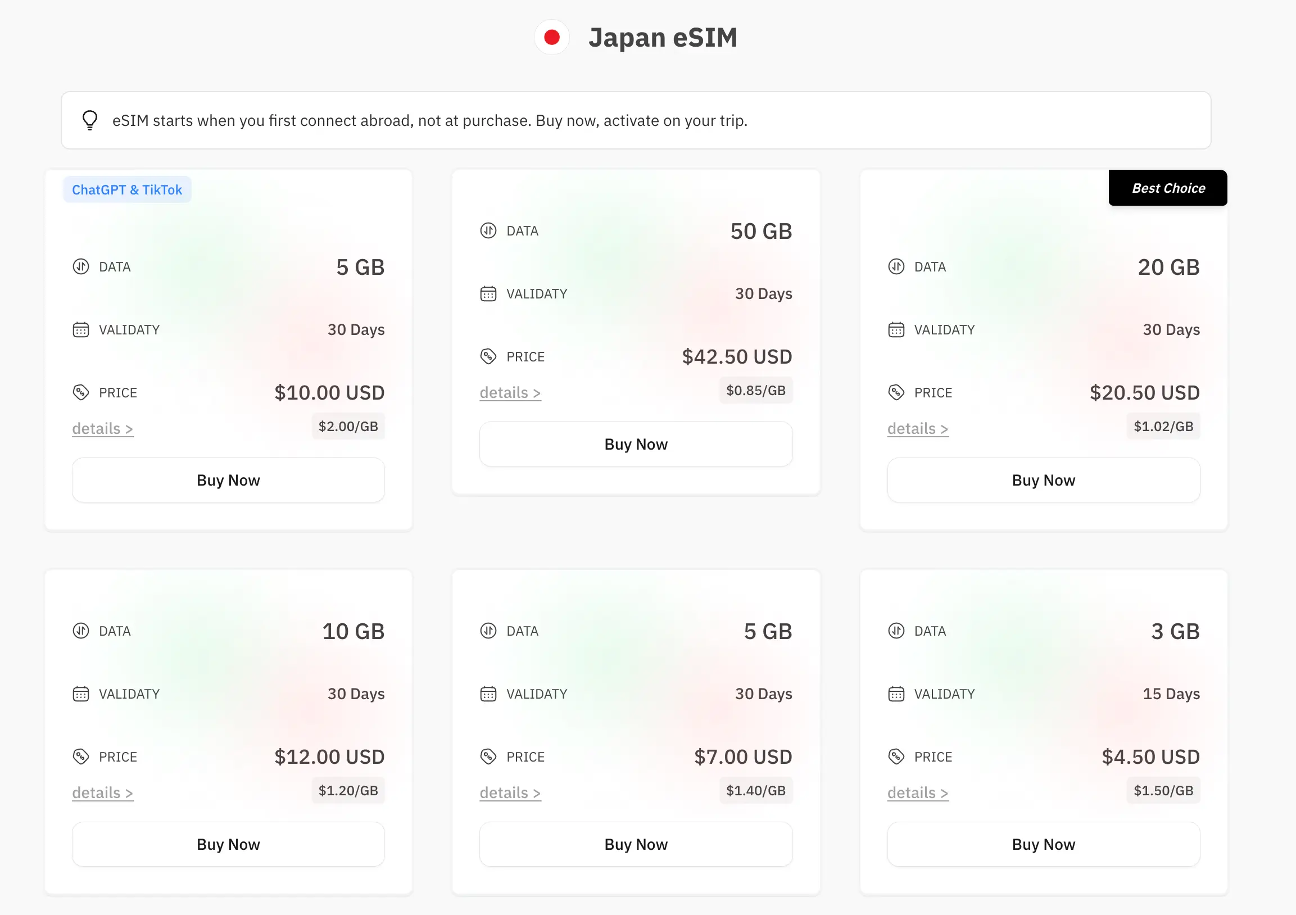Open details of the $10.00 plan
Viewport: 1296px width, 915px height.
pyautogui.click(x=103, y=428)
